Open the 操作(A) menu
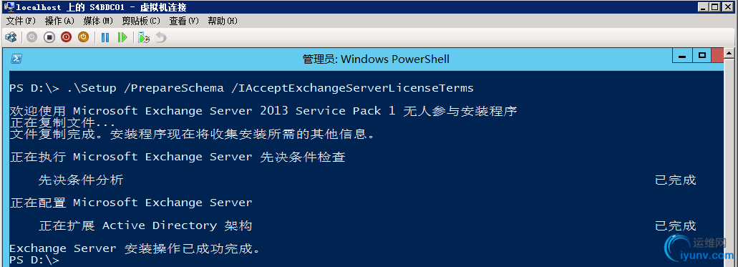 pos(60,21)
